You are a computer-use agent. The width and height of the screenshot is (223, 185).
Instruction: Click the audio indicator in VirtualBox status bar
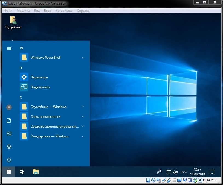tap(158, 180)
